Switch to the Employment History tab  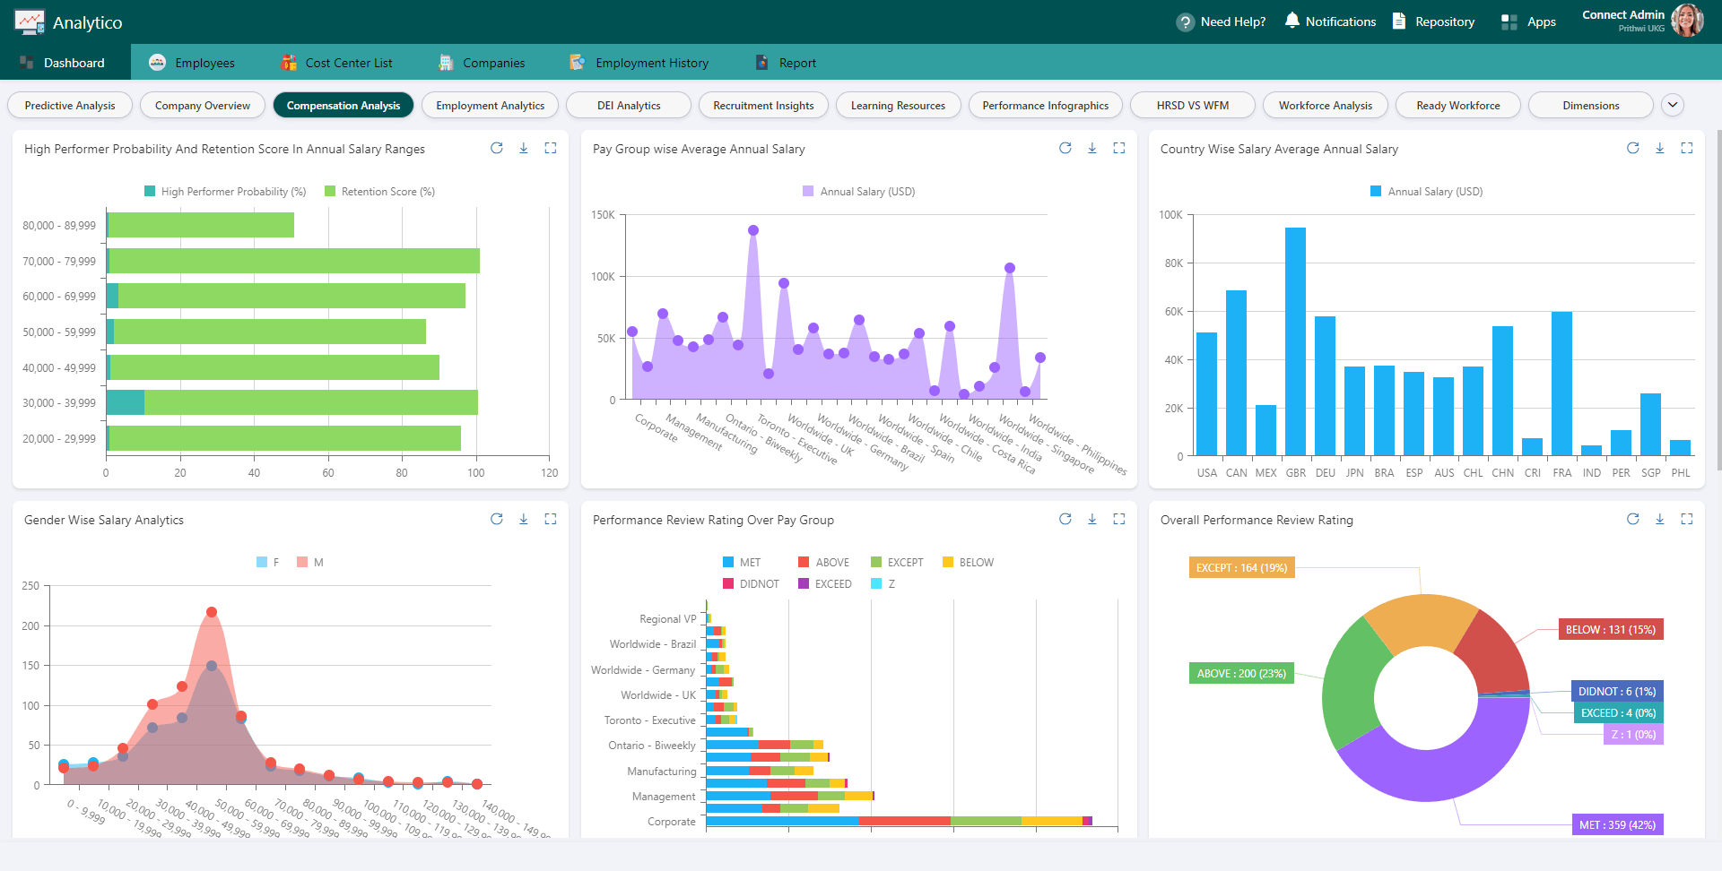pyautogui.click(x=639, y=62)
